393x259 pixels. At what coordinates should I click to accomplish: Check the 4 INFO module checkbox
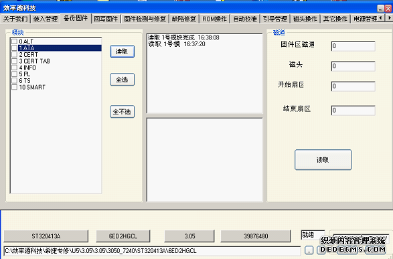coord(14,68)
